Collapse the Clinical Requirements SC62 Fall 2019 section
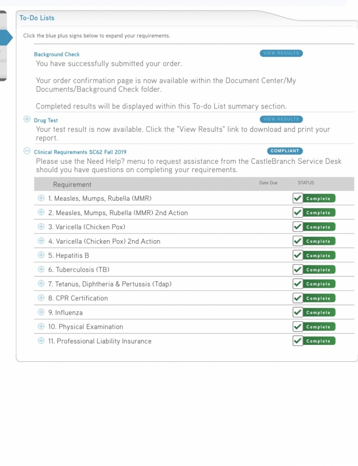Viewport: 358px width, 466px height. click(x=27, y=151)
